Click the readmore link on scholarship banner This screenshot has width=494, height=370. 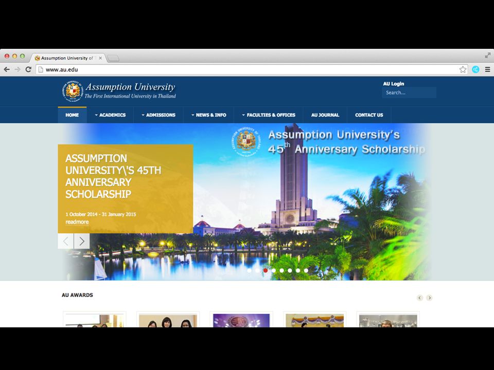(x=77, y=222)
